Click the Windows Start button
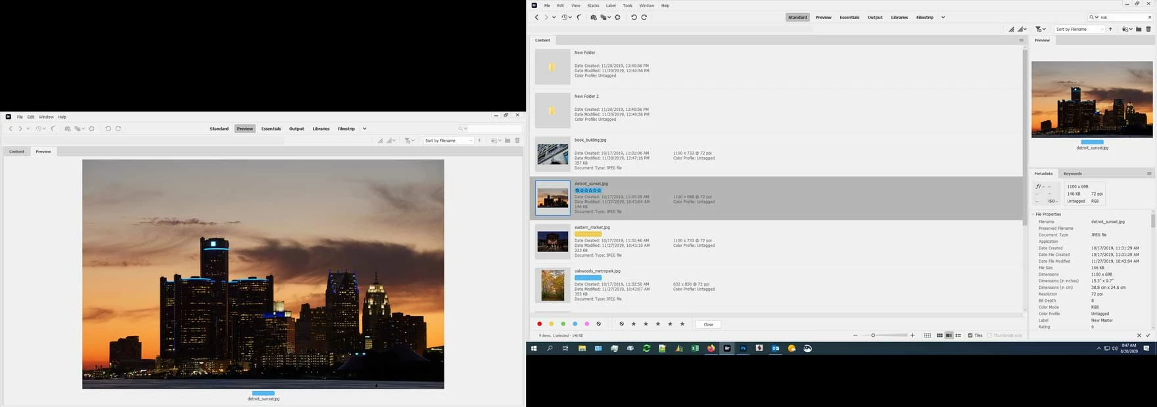Screen dimensions: 1157x407 534,349
